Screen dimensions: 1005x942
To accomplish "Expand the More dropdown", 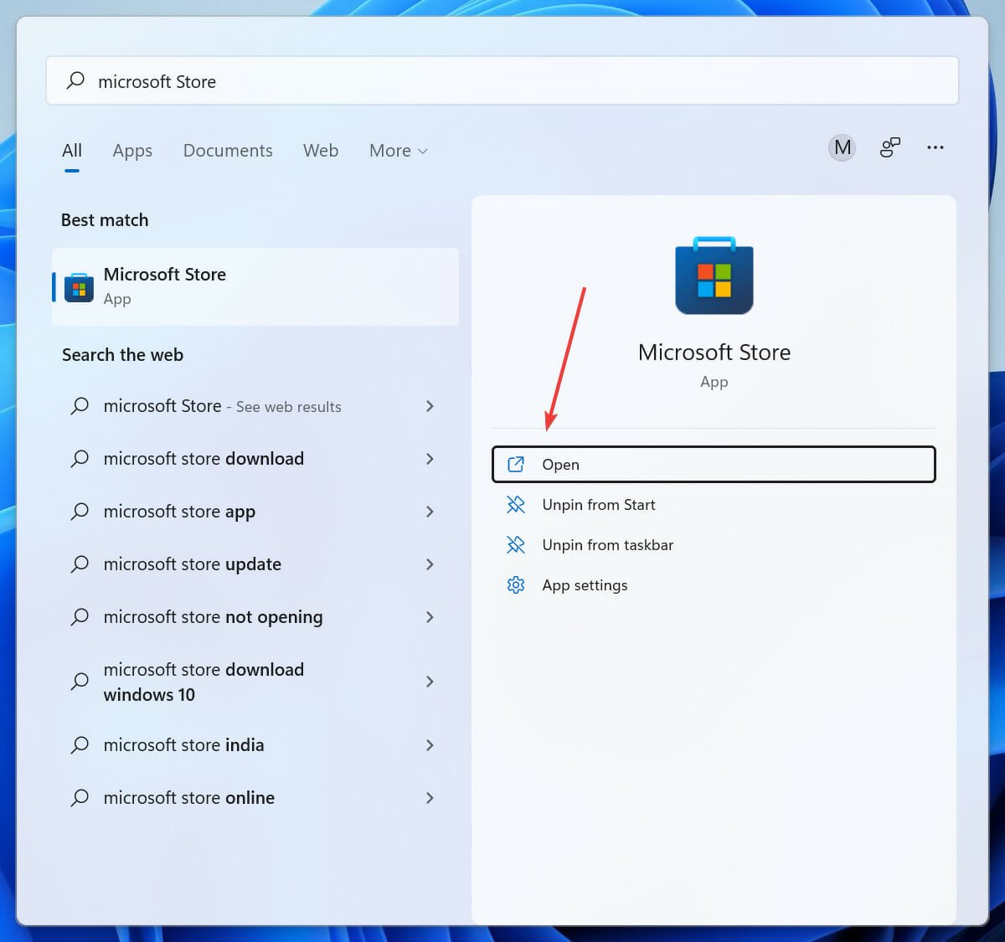I will click(399, 151).
